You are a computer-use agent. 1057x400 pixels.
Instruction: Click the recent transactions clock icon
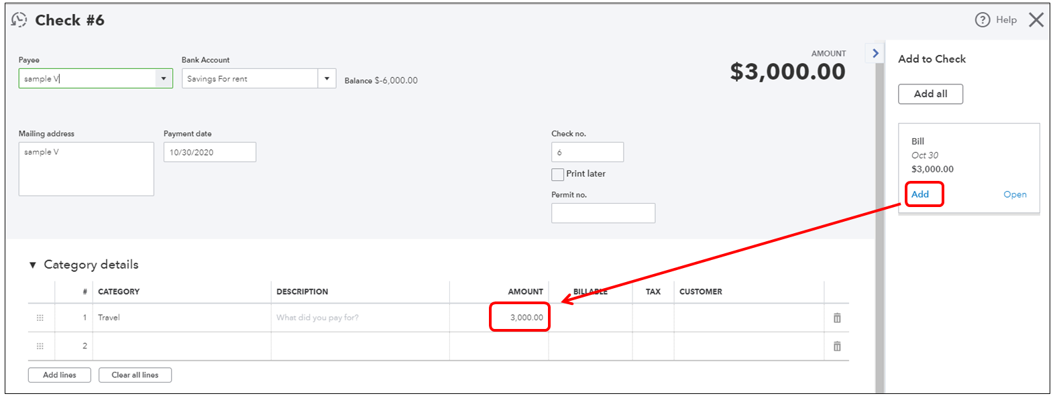[19, 20]
